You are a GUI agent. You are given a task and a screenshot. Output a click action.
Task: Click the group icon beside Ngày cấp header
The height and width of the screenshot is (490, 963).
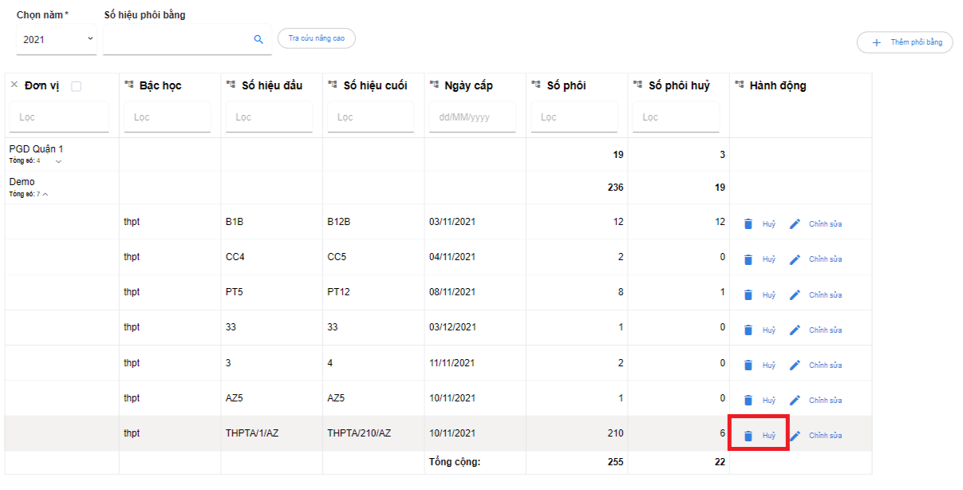click(x=434, y=85)
